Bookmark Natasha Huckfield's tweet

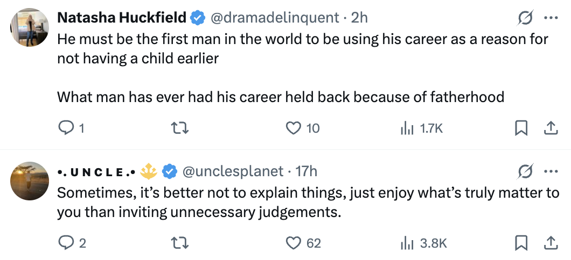pyautogui.click(x=521, y=128)
